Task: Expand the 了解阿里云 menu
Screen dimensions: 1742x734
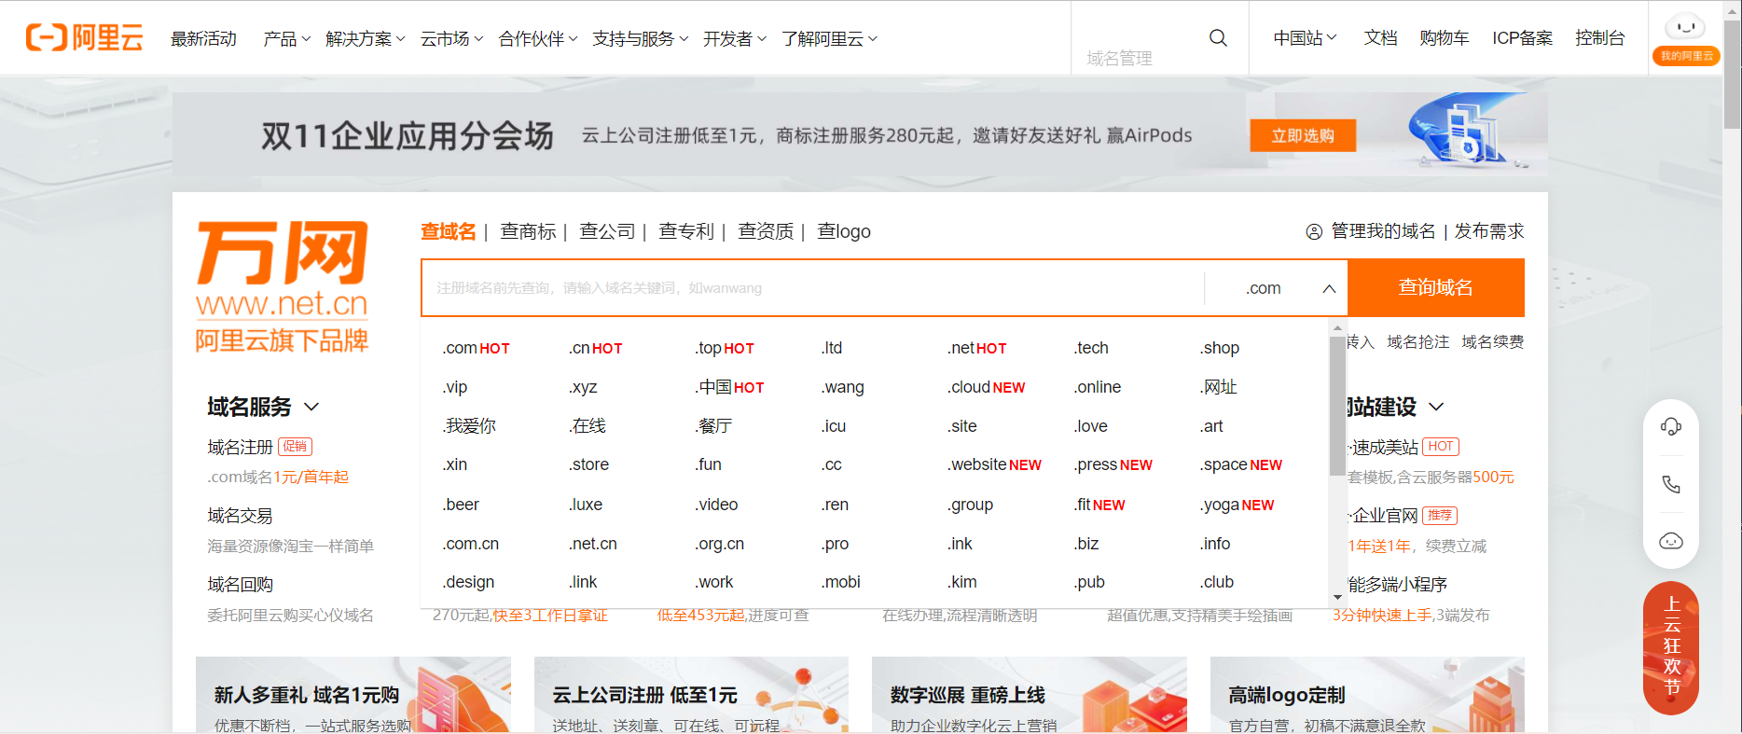Action: click(830, 38)
